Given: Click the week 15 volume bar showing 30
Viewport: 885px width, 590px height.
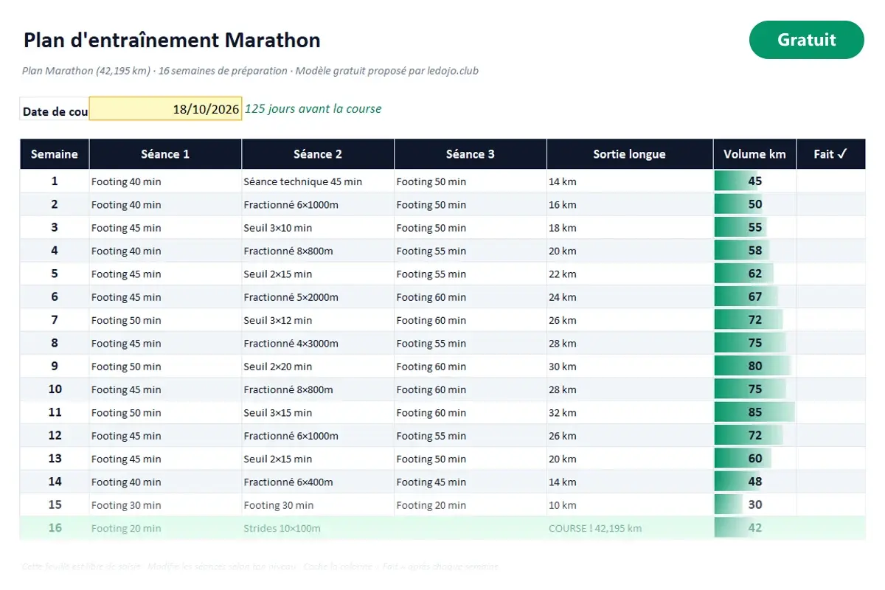Looking at the screenshot, I should (754, 505).
